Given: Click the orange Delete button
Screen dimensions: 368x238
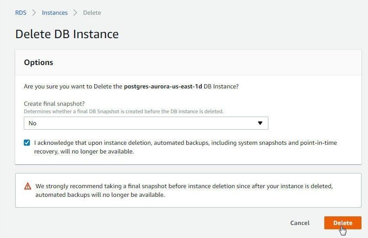Looking at the screenshot, I should (x=342, y=223).
